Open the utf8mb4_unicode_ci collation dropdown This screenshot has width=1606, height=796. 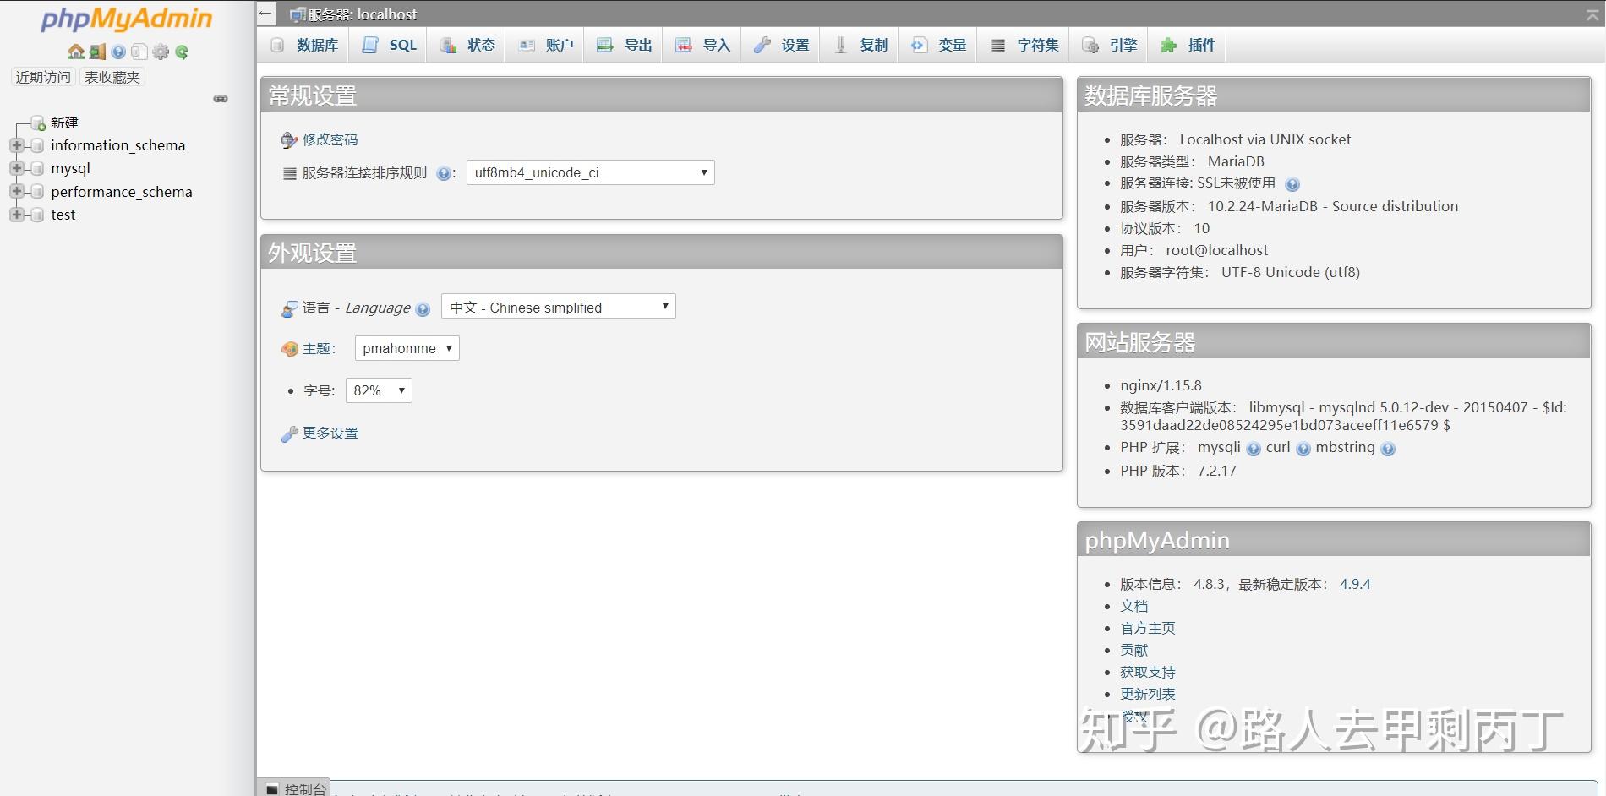[589, 172]
